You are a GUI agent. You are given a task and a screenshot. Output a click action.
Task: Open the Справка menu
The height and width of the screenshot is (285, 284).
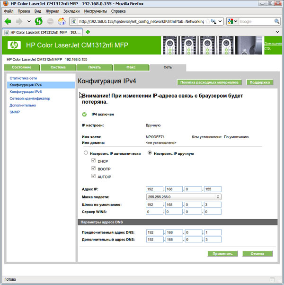118,11
